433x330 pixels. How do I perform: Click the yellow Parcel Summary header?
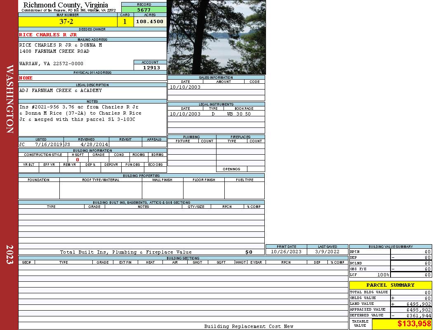tap(390, 285)
